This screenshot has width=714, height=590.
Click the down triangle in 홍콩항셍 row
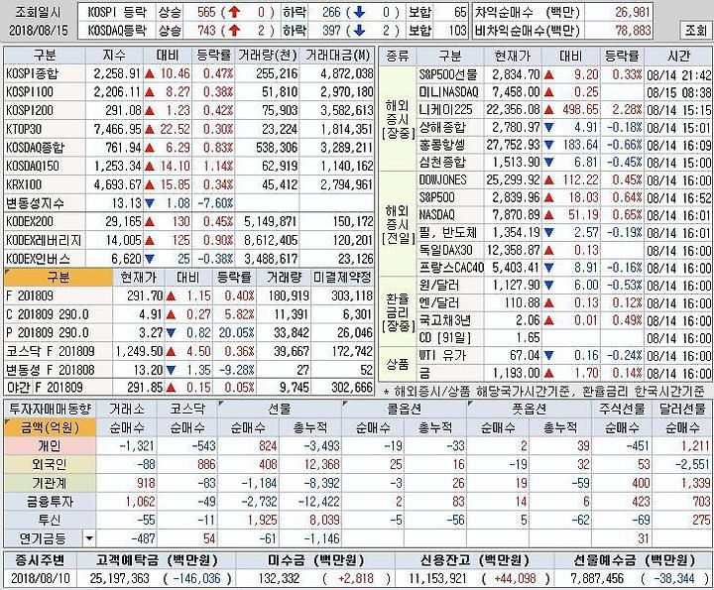point(548,145)
